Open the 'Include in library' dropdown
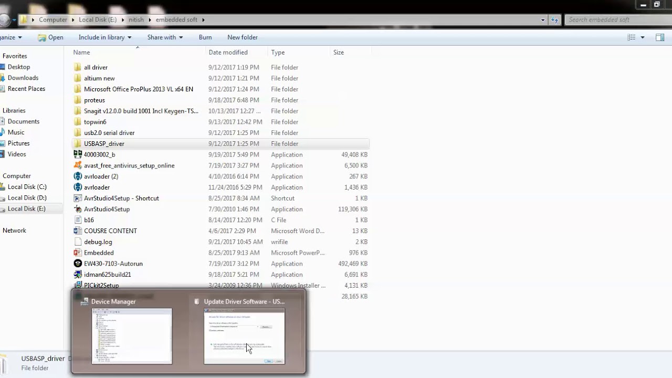 105,37
